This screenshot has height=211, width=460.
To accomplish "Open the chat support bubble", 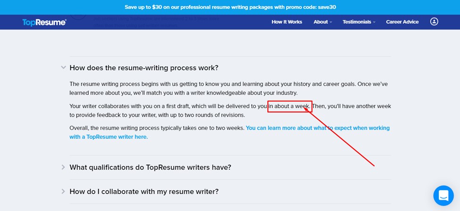I will tap(443, 195).
